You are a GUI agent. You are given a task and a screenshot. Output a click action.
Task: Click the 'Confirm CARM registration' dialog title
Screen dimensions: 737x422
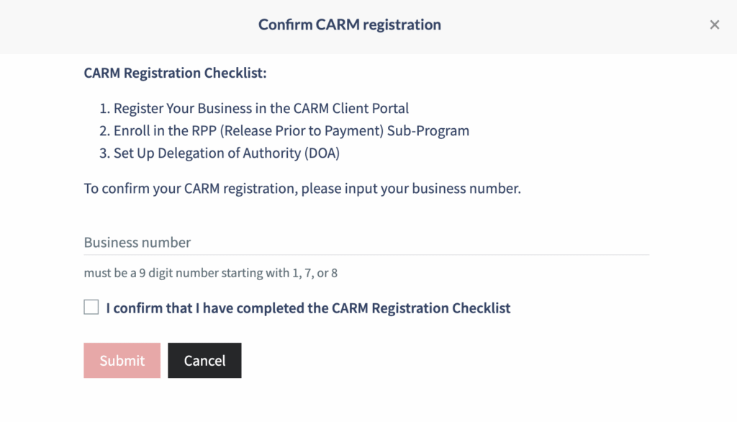coord(349,25)
